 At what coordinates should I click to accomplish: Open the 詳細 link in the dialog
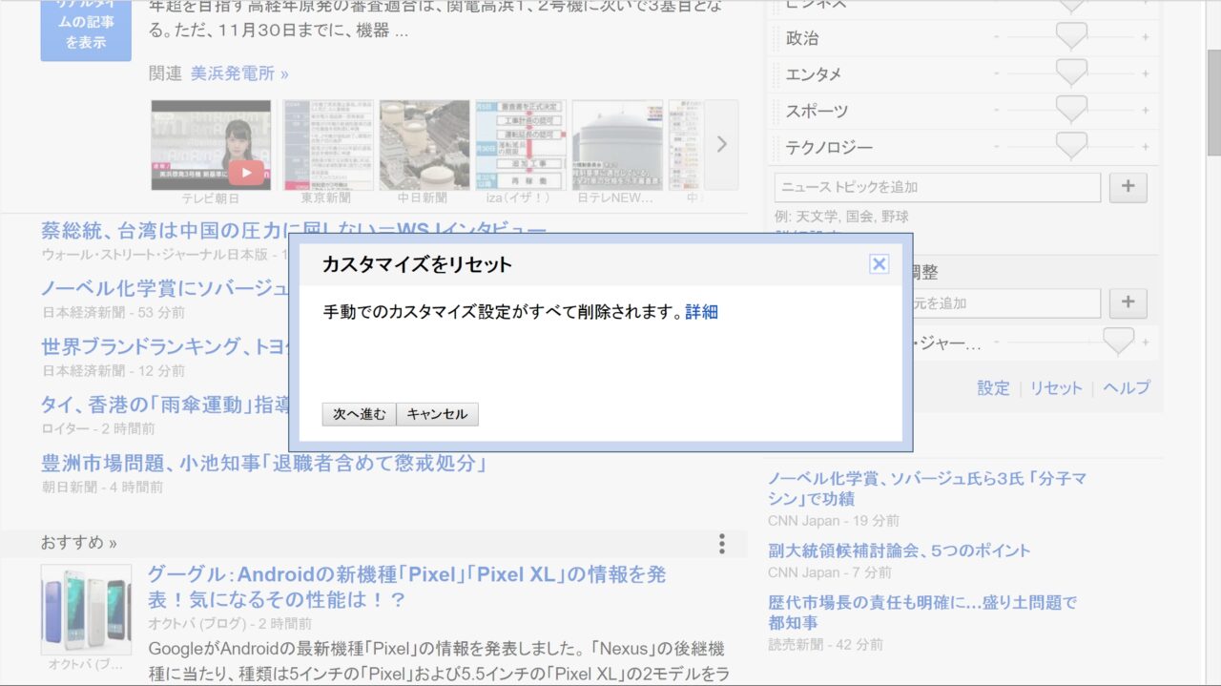[701, 312]
